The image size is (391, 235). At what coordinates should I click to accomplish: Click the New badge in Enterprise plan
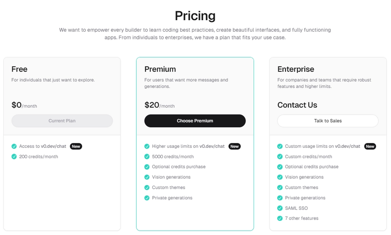370,146
